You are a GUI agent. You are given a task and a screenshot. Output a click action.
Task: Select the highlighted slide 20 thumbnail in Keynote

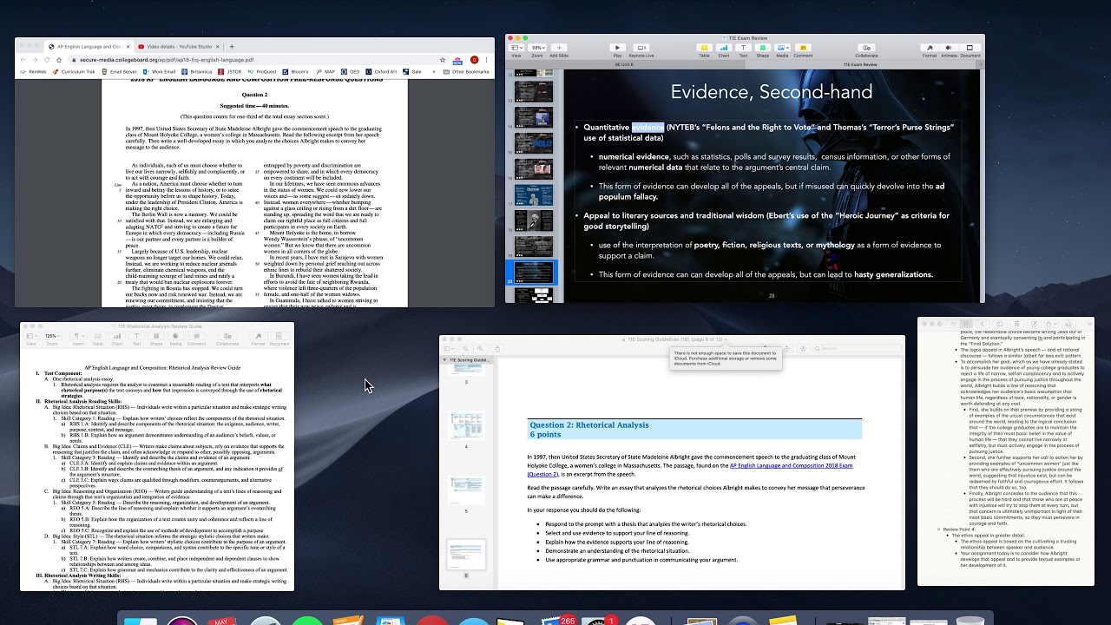[x=533, y=273]
